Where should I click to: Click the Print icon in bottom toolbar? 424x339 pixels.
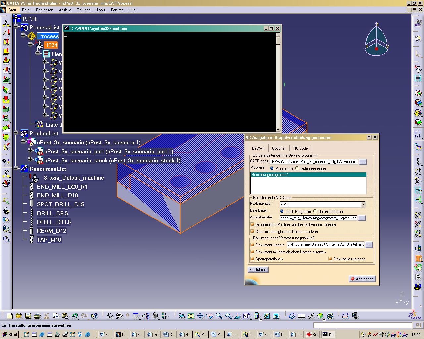[x=37, y=316]
